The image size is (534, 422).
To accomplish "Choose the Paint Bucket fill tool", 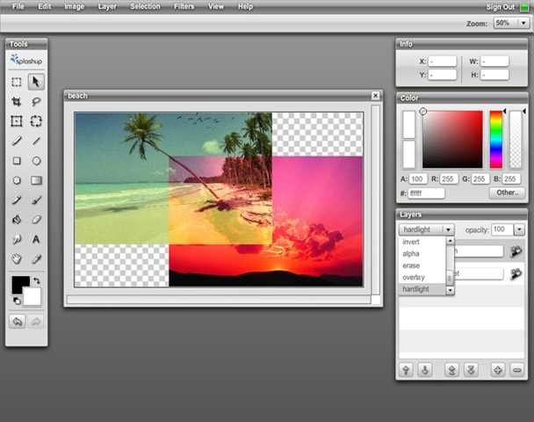I will click(x=16, y=220).
